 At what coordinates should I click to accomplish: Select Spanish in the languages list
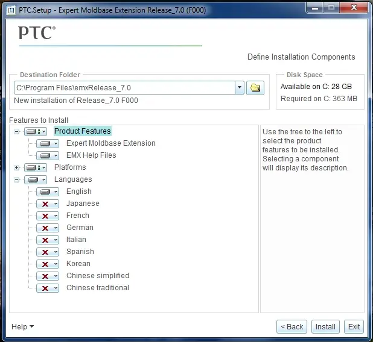[80, 252]
